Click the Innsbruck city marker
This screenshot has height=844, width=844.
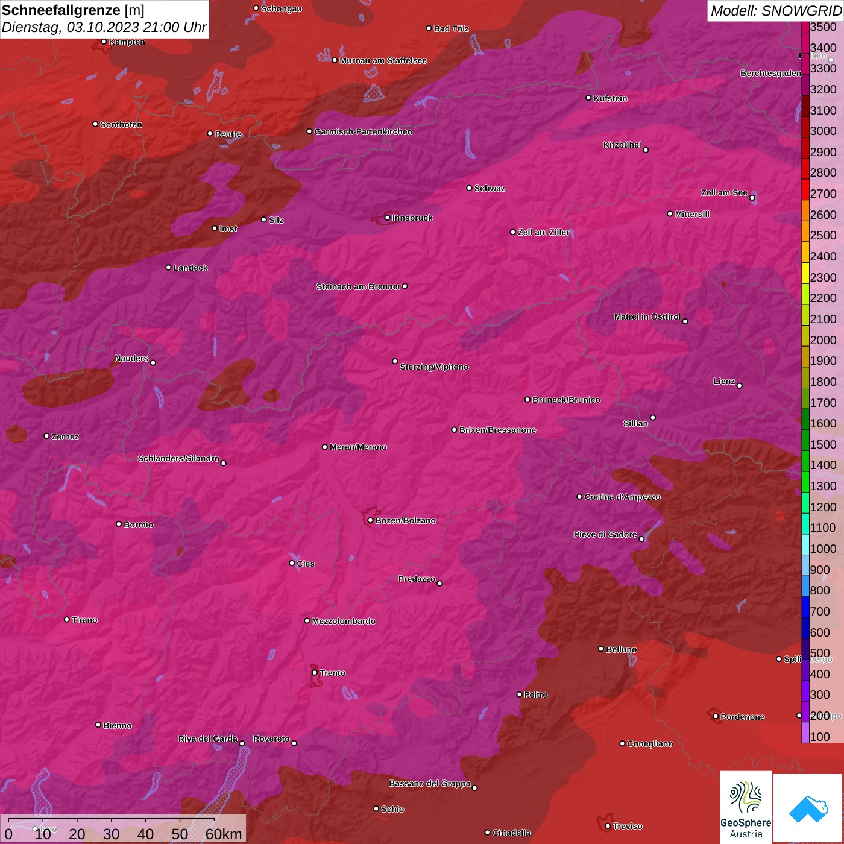tap(387, 218)
